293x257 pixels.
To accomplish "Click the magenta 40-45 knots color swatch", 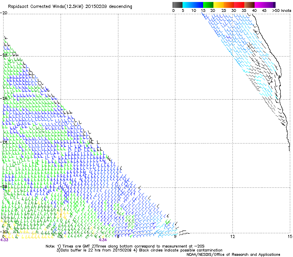I will click(260, 5).
